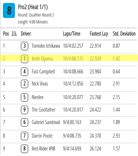
Task: Click the Pos column sort icon
Action: (x=14, y=33)
